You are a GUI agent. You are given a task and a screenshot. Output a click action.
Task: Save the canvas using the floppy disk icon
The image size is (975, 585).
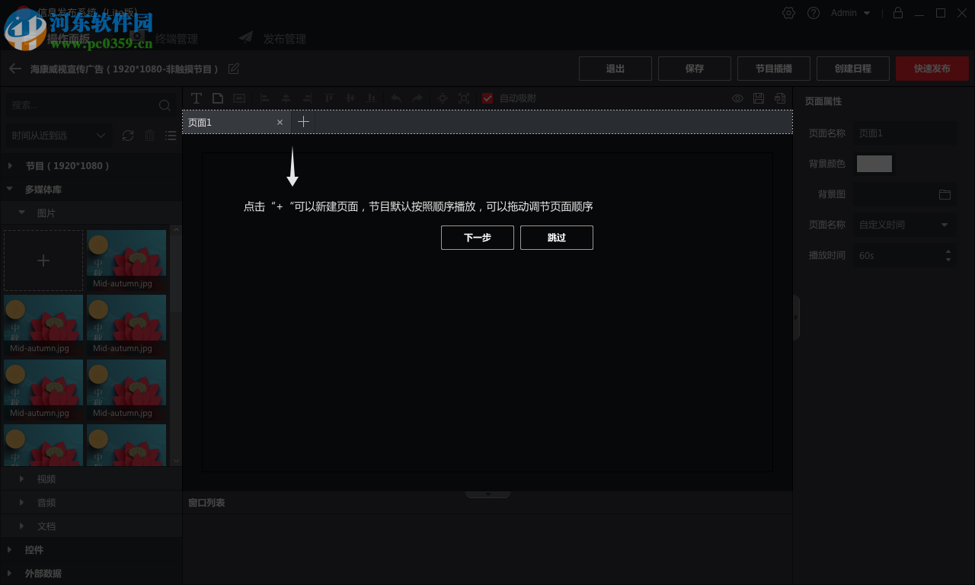(x=758, y=98)
